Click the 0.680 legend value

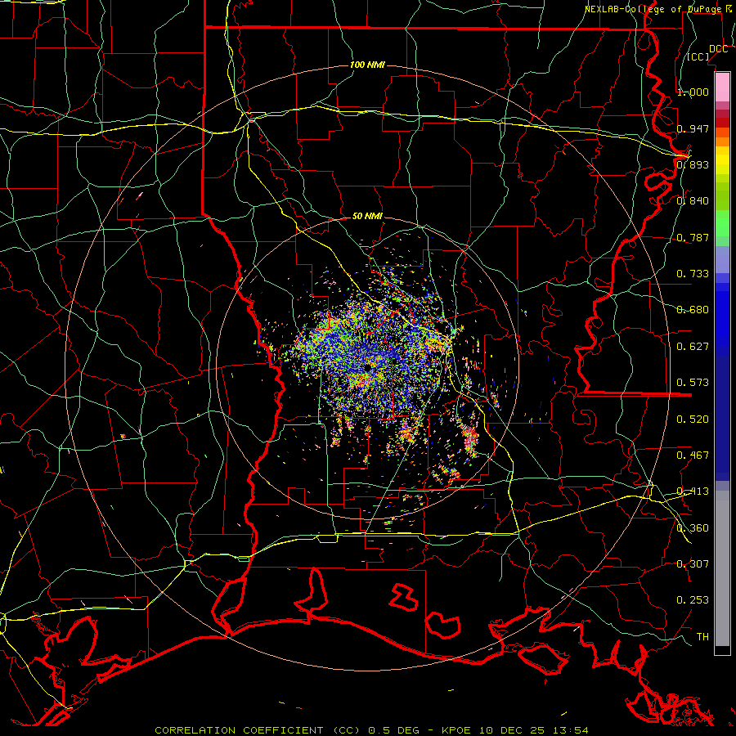pos(693,310)
